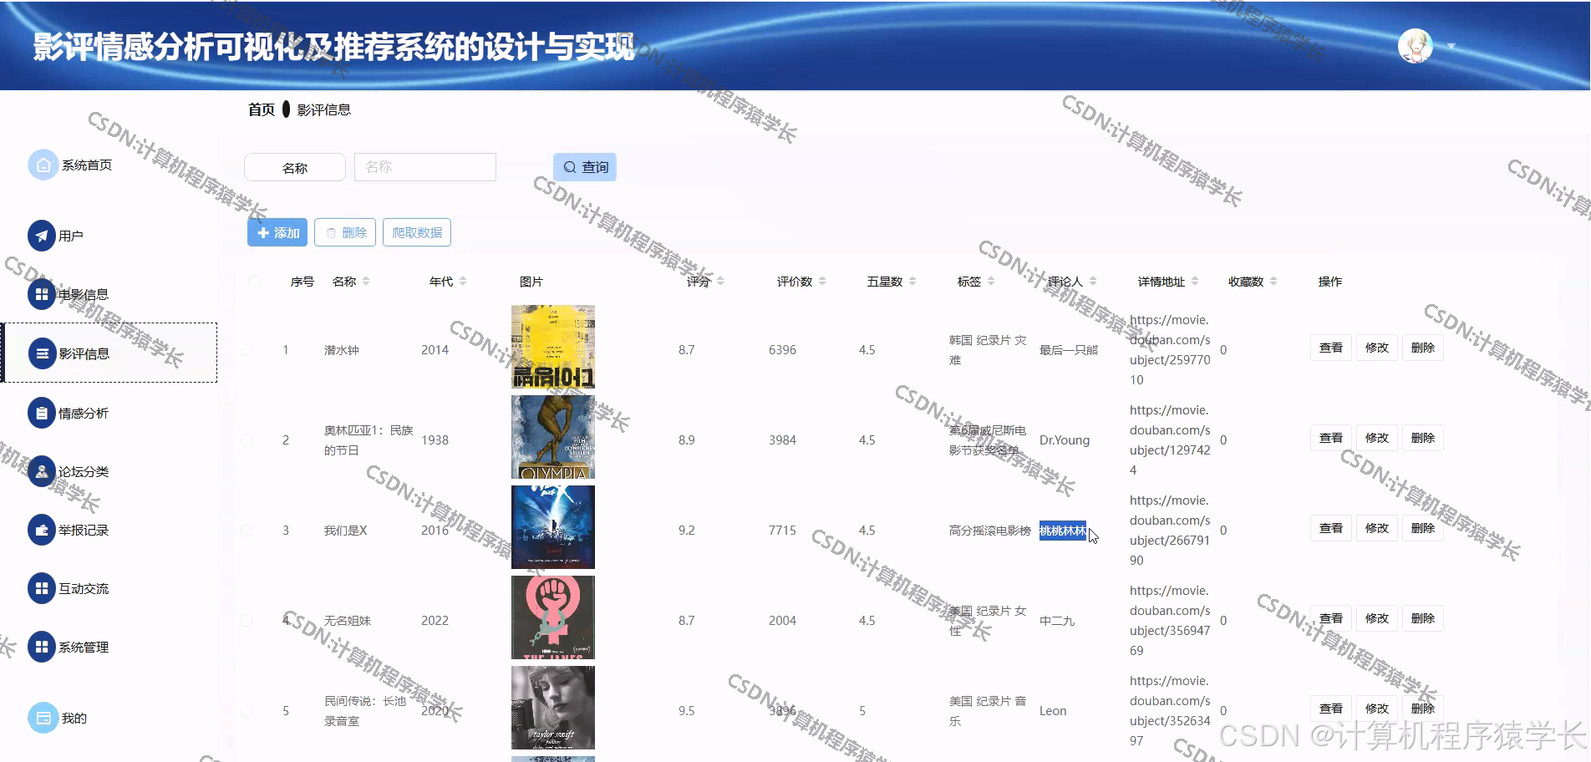Screen dimensions: 1591x762
Task: Sort table by 标签 column
Action: point(991,282)
